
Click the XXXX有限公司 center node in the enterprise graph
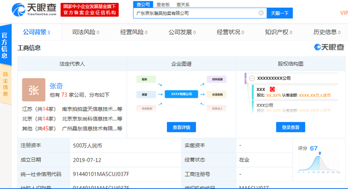pyautogui.click(x=181, y=94)
